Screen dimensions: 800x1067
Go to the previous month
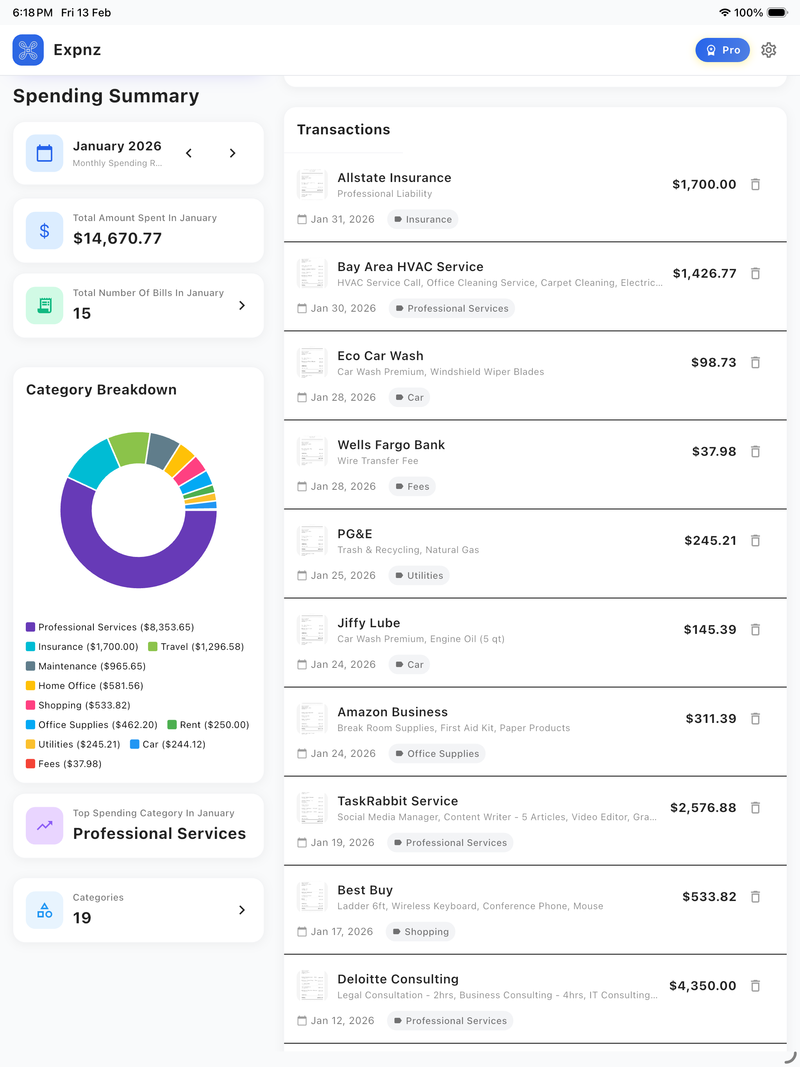189,153
